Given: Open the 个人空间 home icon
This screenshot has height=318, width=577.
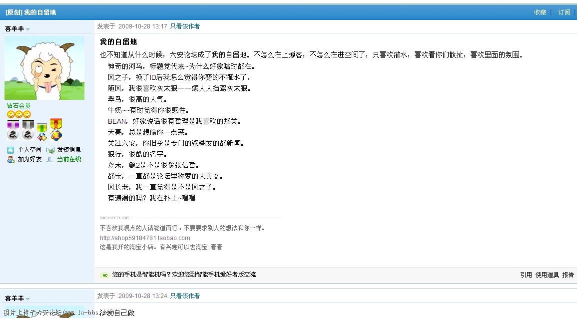Looking at the screenshot, I should coord(10,149).
